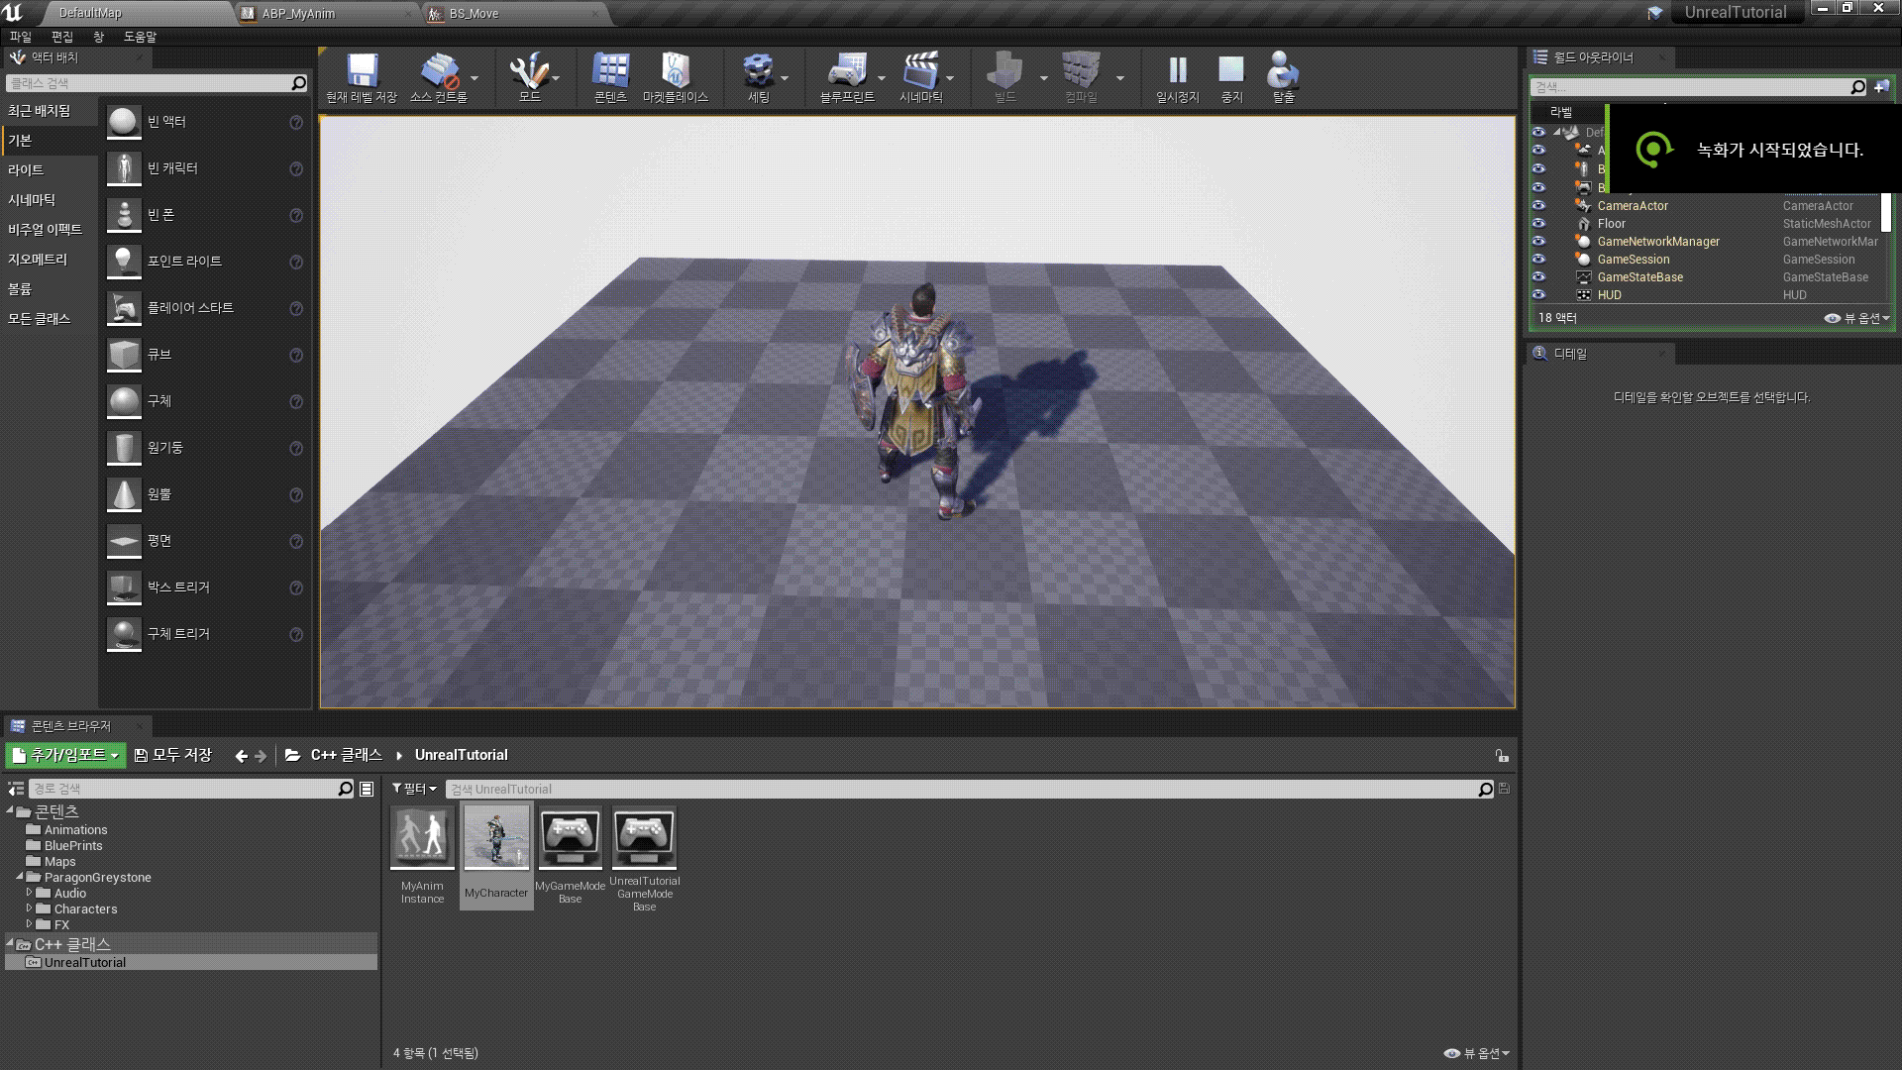Toggle sources panel view icon
The image size is (1902, 1070).
click(x=15, y=789)
